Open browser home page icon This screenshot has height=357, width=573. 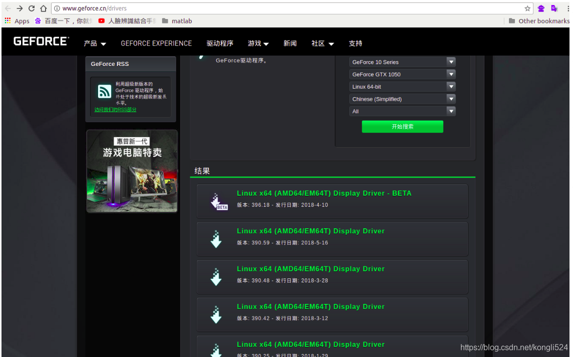tap(44, 9)
